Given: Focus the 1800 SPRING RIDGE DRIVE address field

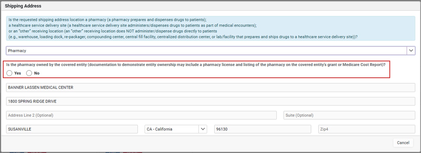Looking at the screenshot, I should tap(211, 101).
